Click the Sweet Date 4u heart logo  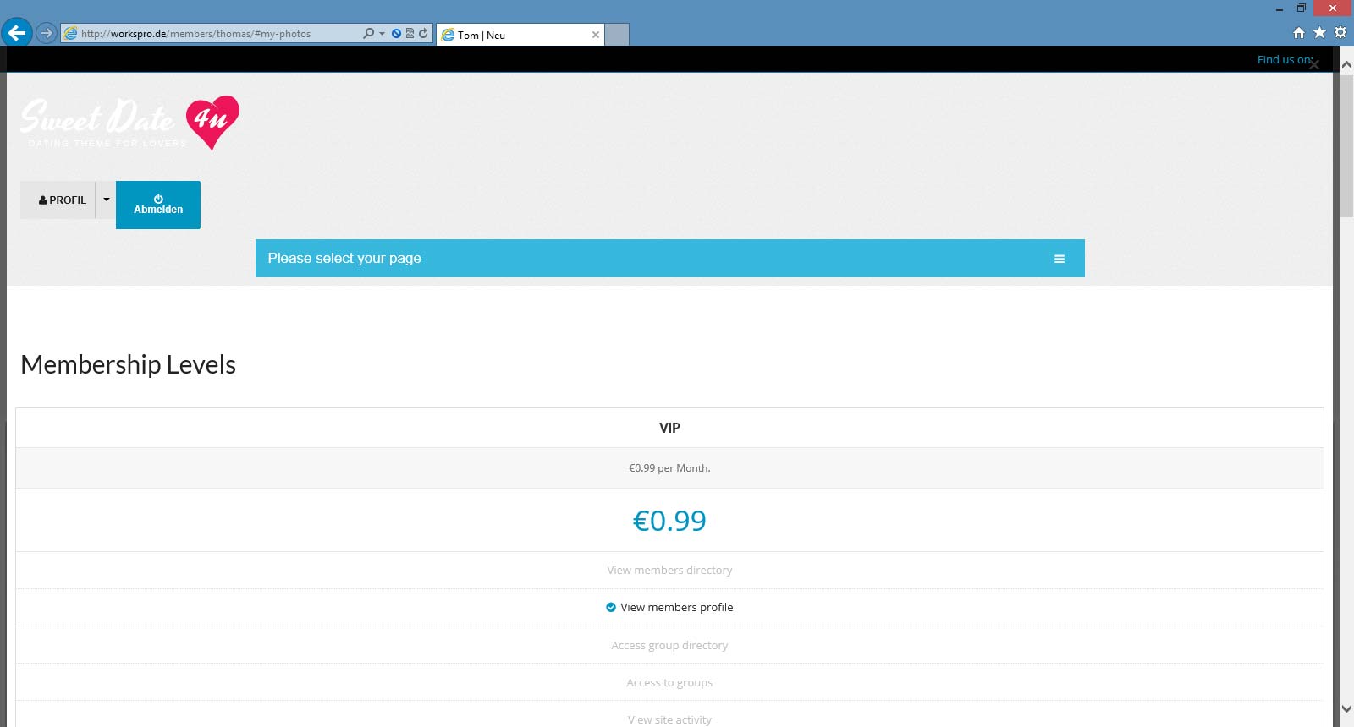(x=212, y=121)
